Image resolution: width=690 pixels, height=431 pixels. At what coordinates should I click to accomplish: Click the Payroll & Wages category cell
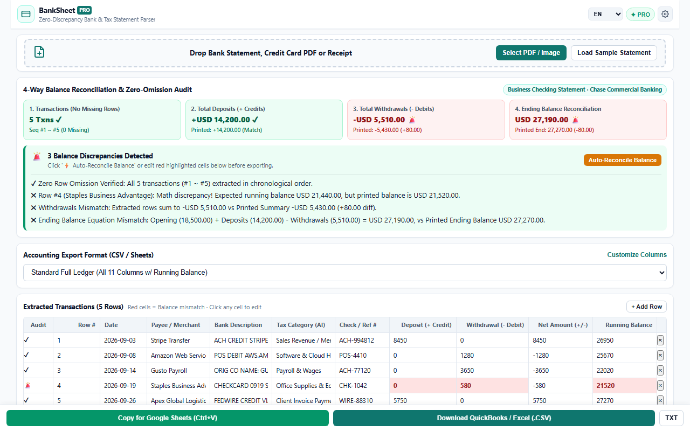(x=303, y=370)
